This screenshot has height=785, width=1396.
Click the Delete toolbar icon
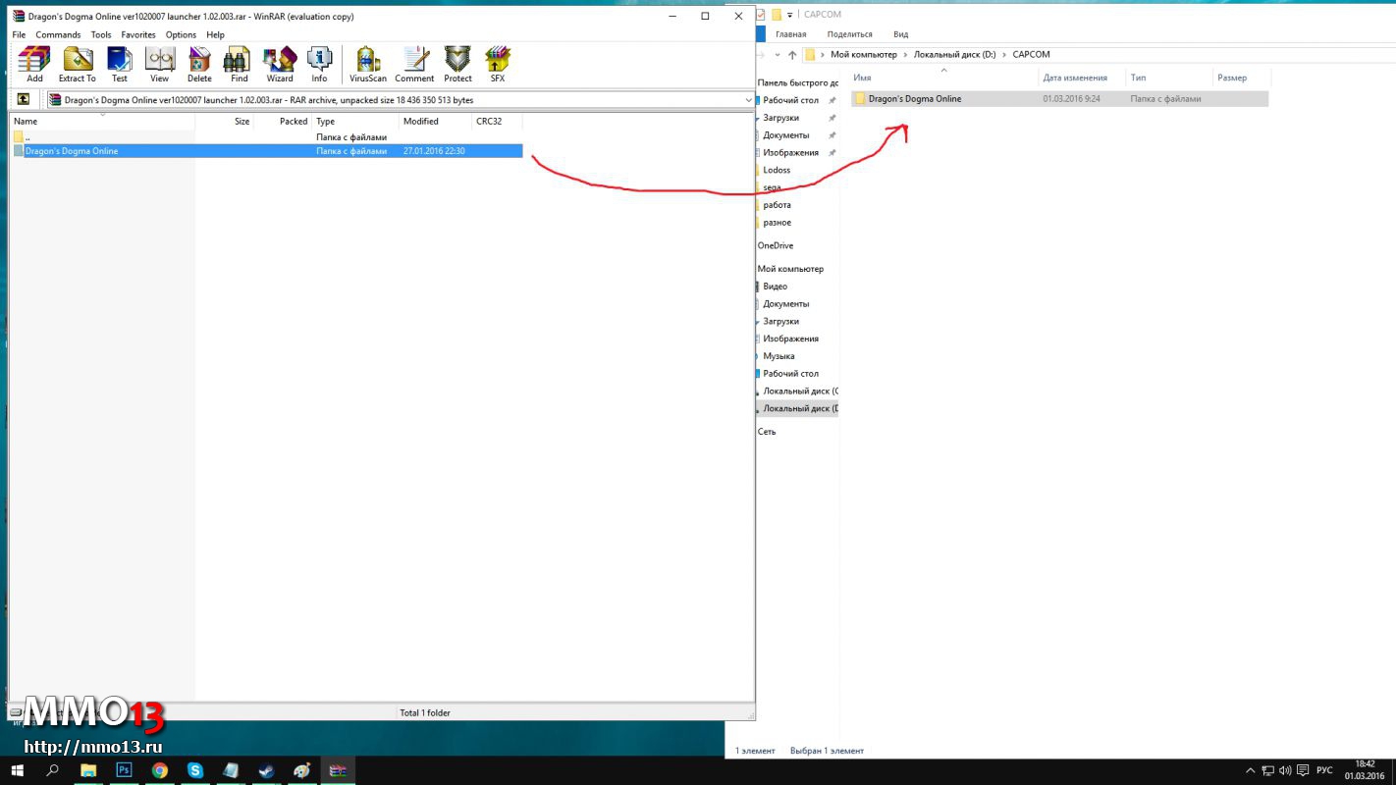[199, 65]
